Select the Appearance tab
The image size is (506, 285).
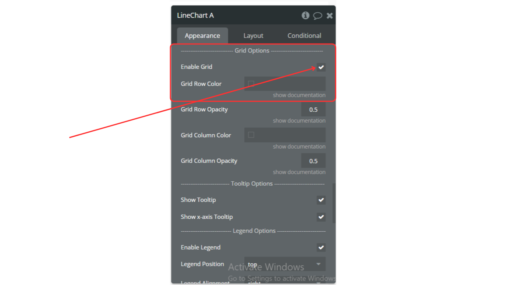tap(202, 36)
